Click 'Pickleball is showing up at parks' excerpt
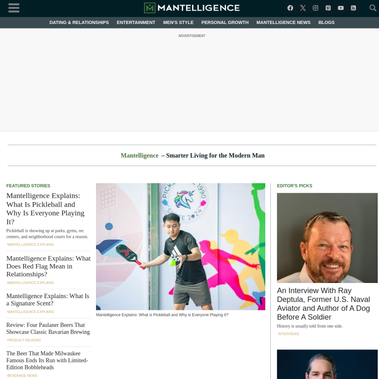Viewport: 379px width, 379px height. coord(47,234)
